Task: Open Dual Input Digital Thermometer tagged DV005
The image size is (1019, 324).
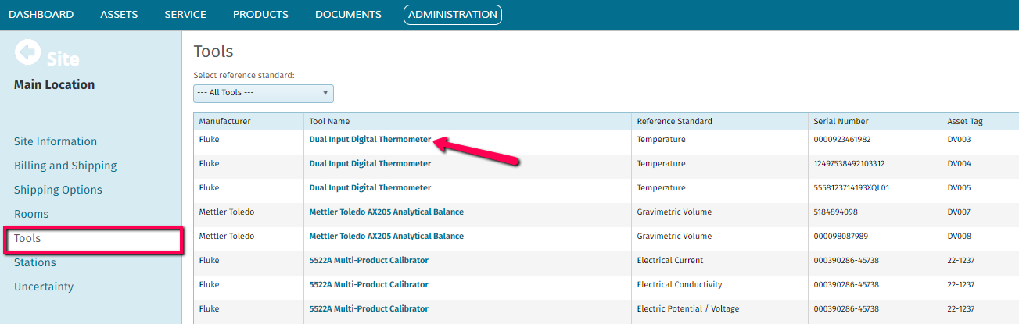Action: [x=370, y=188]
